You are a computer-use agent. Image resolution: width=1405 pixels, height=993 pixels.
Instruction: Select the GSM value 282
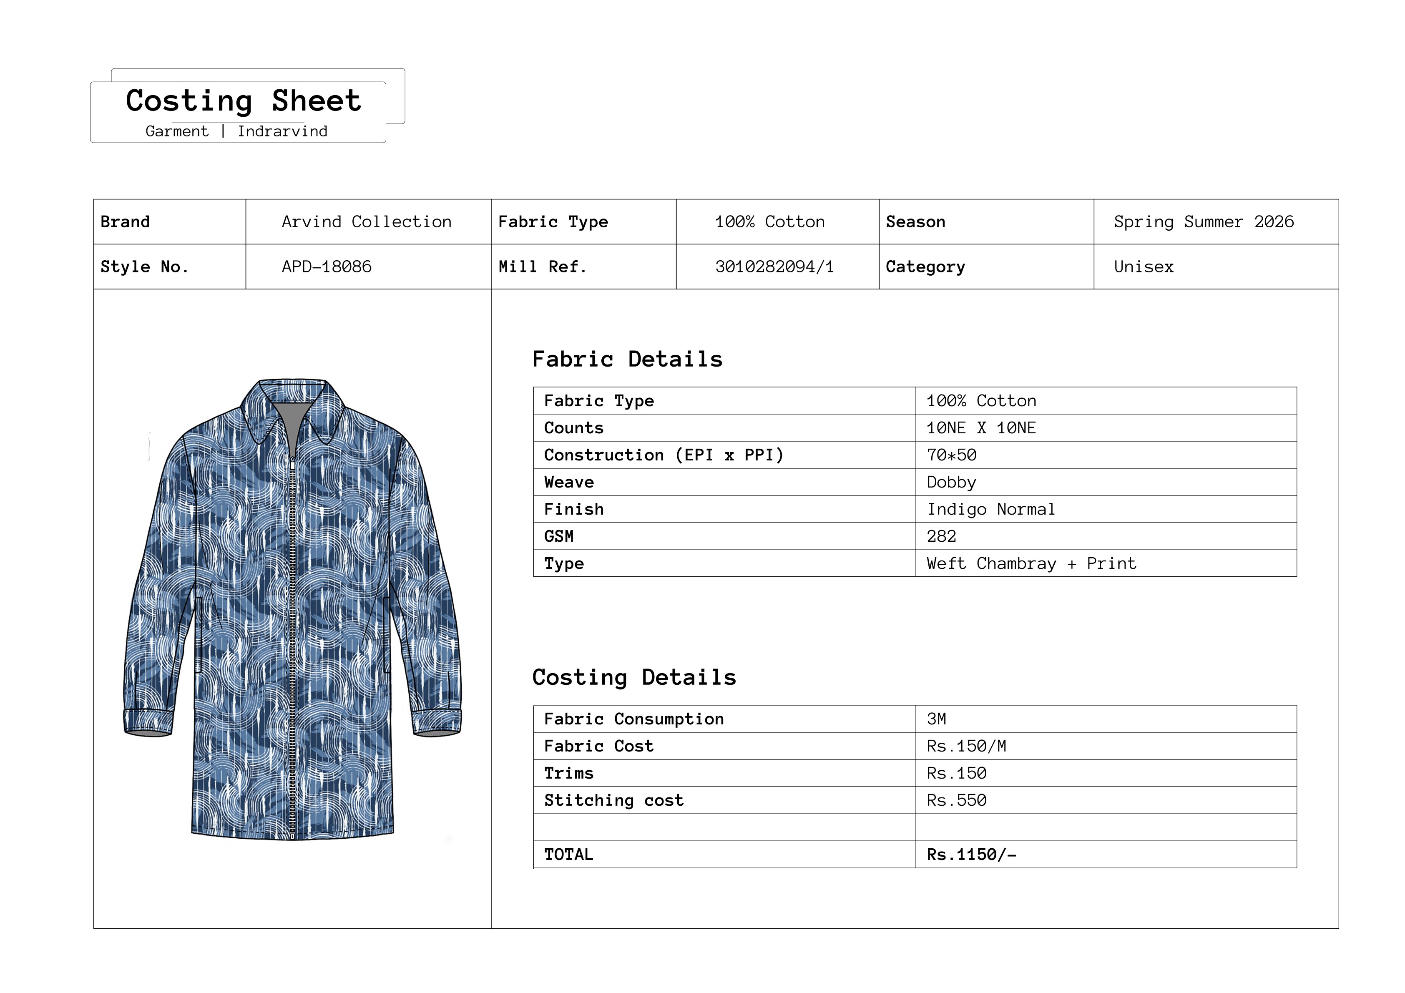941,537
